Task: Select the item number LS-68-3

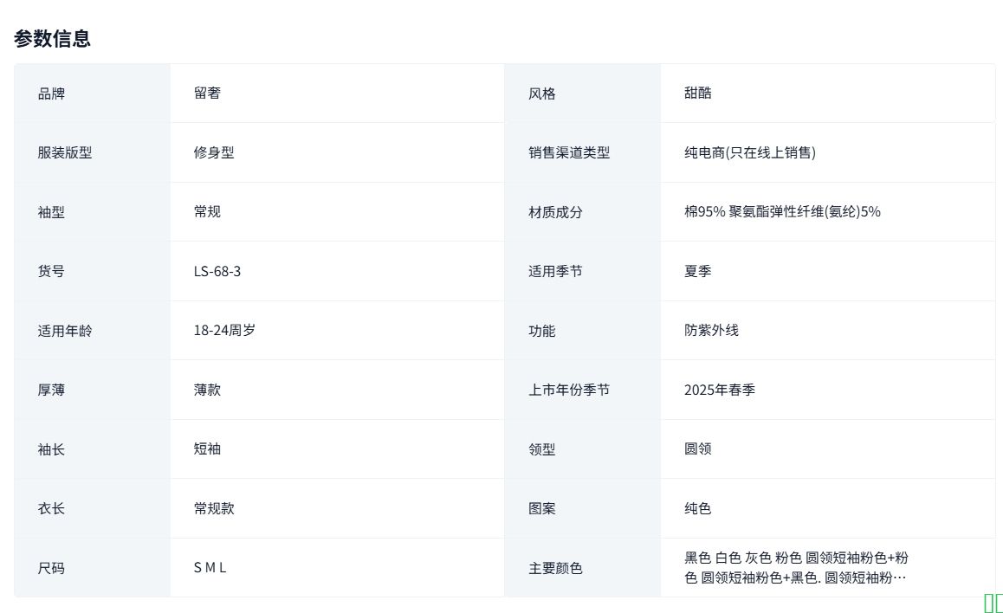Action: point(217,271)
